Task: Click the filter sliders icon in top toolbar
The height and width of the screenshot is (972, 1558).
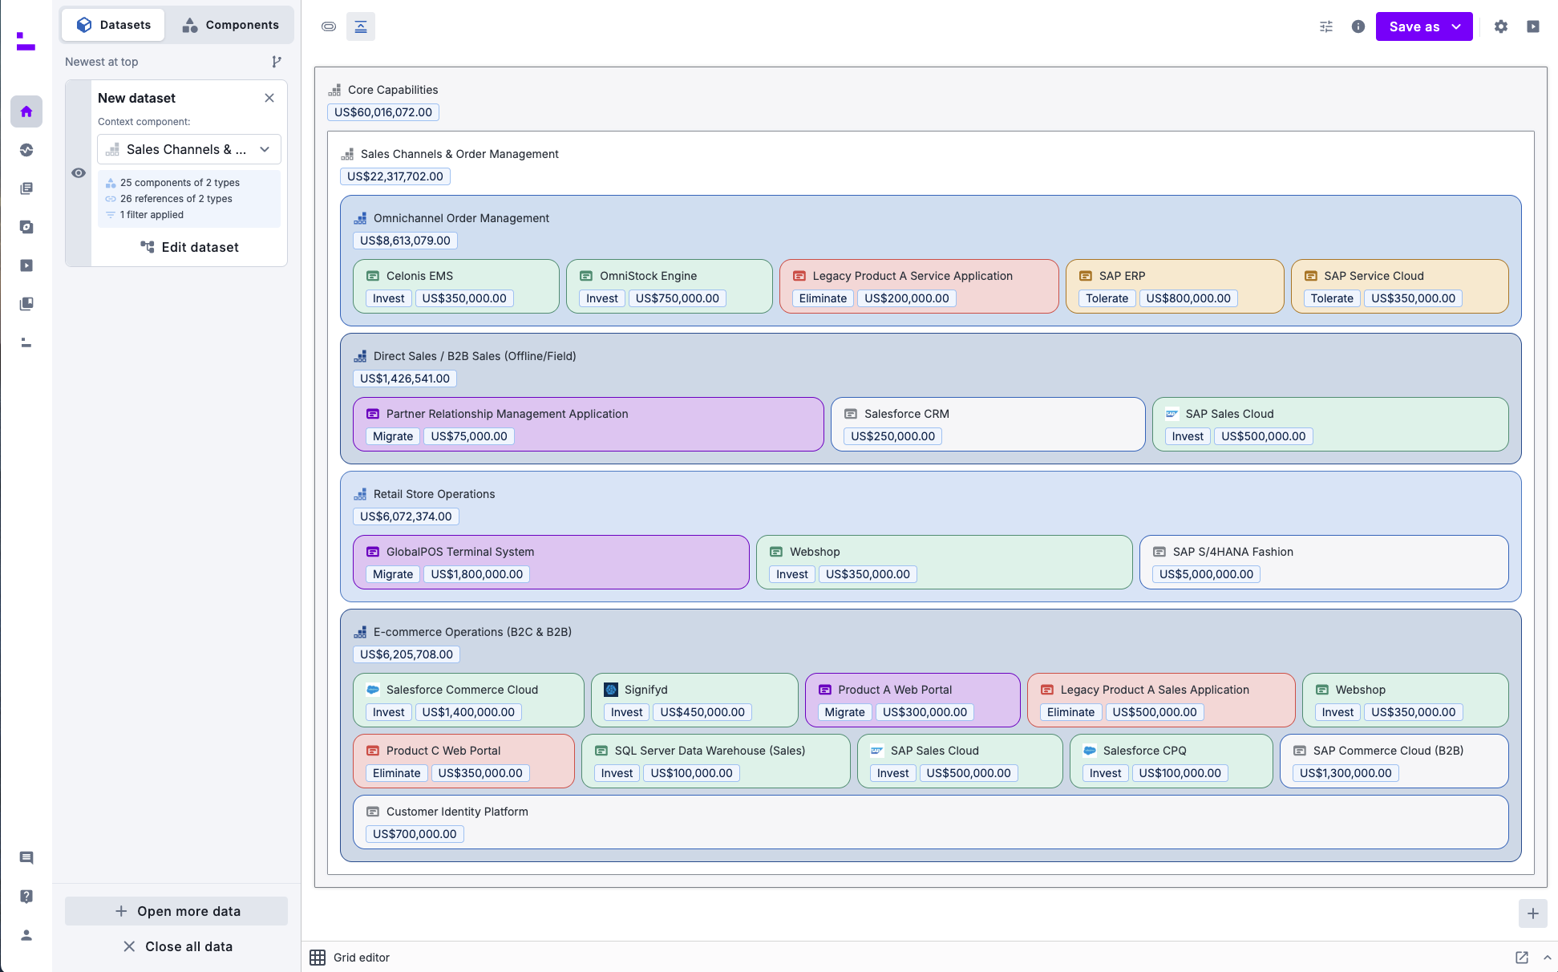Action: tap(1326, 26)
